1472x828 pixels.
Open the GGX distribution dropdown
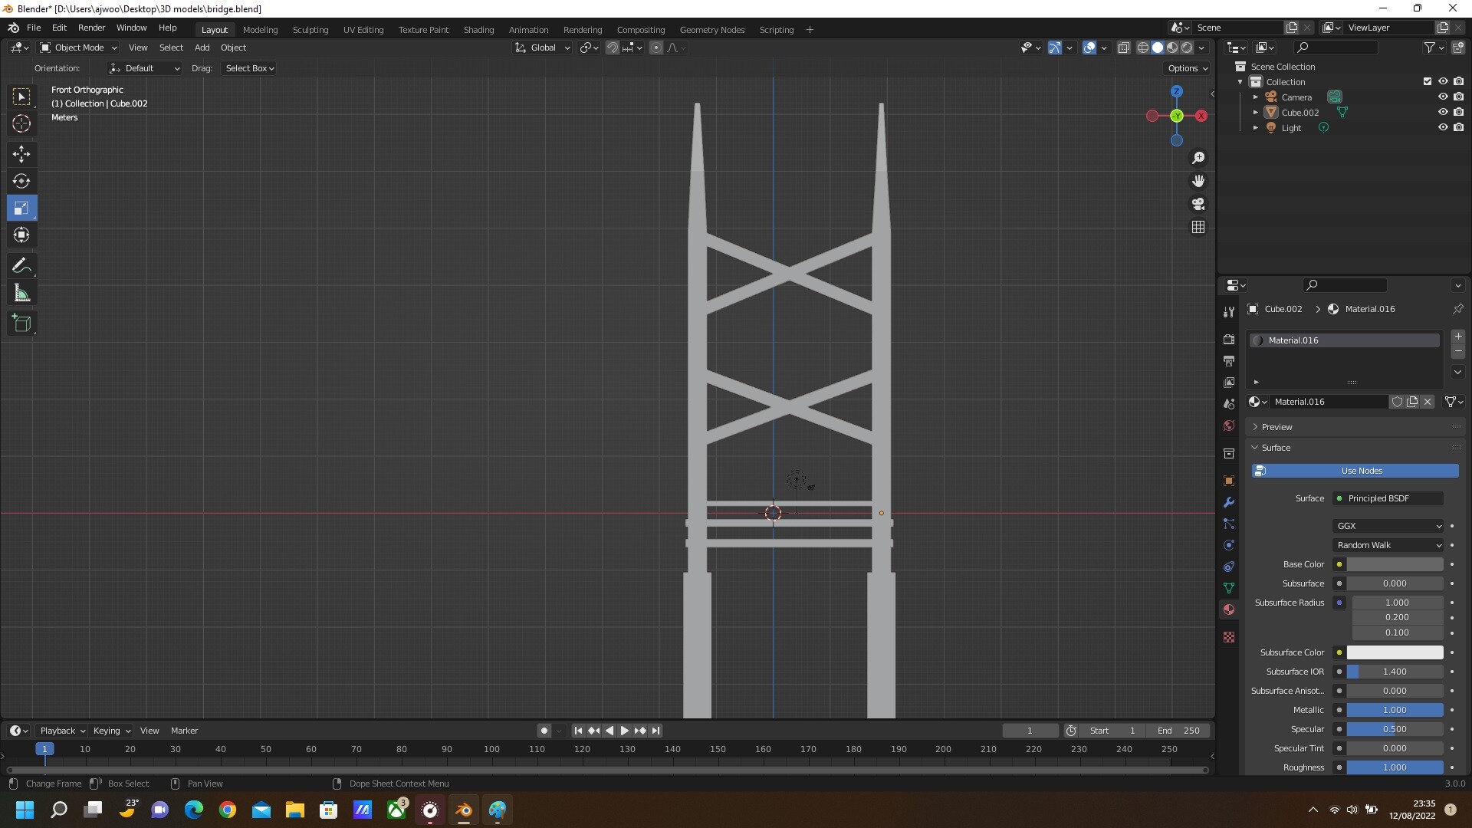[x=1388, y=526]
